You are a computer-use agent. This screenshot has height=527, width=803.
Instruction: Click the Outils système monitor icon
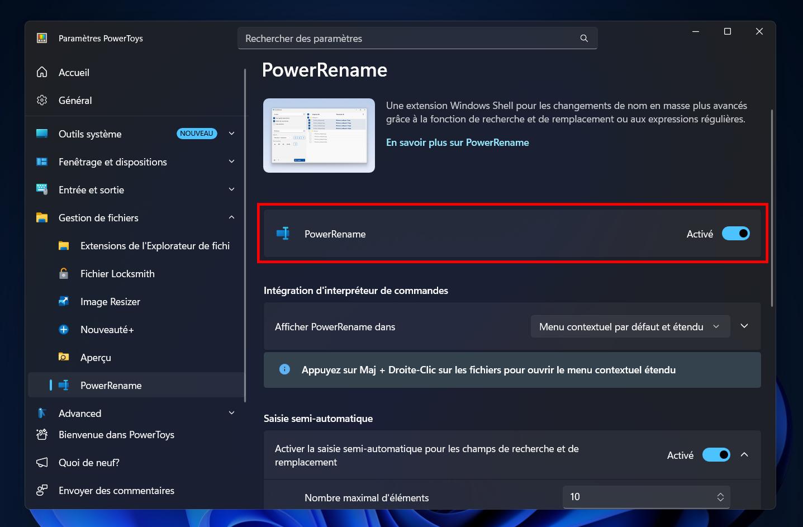click(42, 134)
